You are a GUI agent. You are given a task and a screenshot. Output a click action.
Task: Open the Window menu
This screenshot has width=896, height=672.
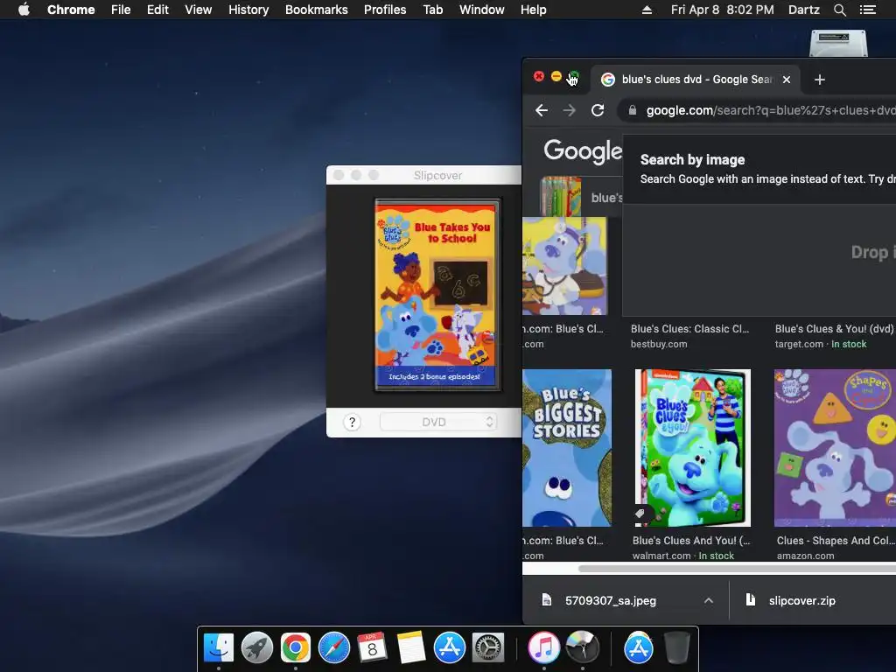pos(482,10)
